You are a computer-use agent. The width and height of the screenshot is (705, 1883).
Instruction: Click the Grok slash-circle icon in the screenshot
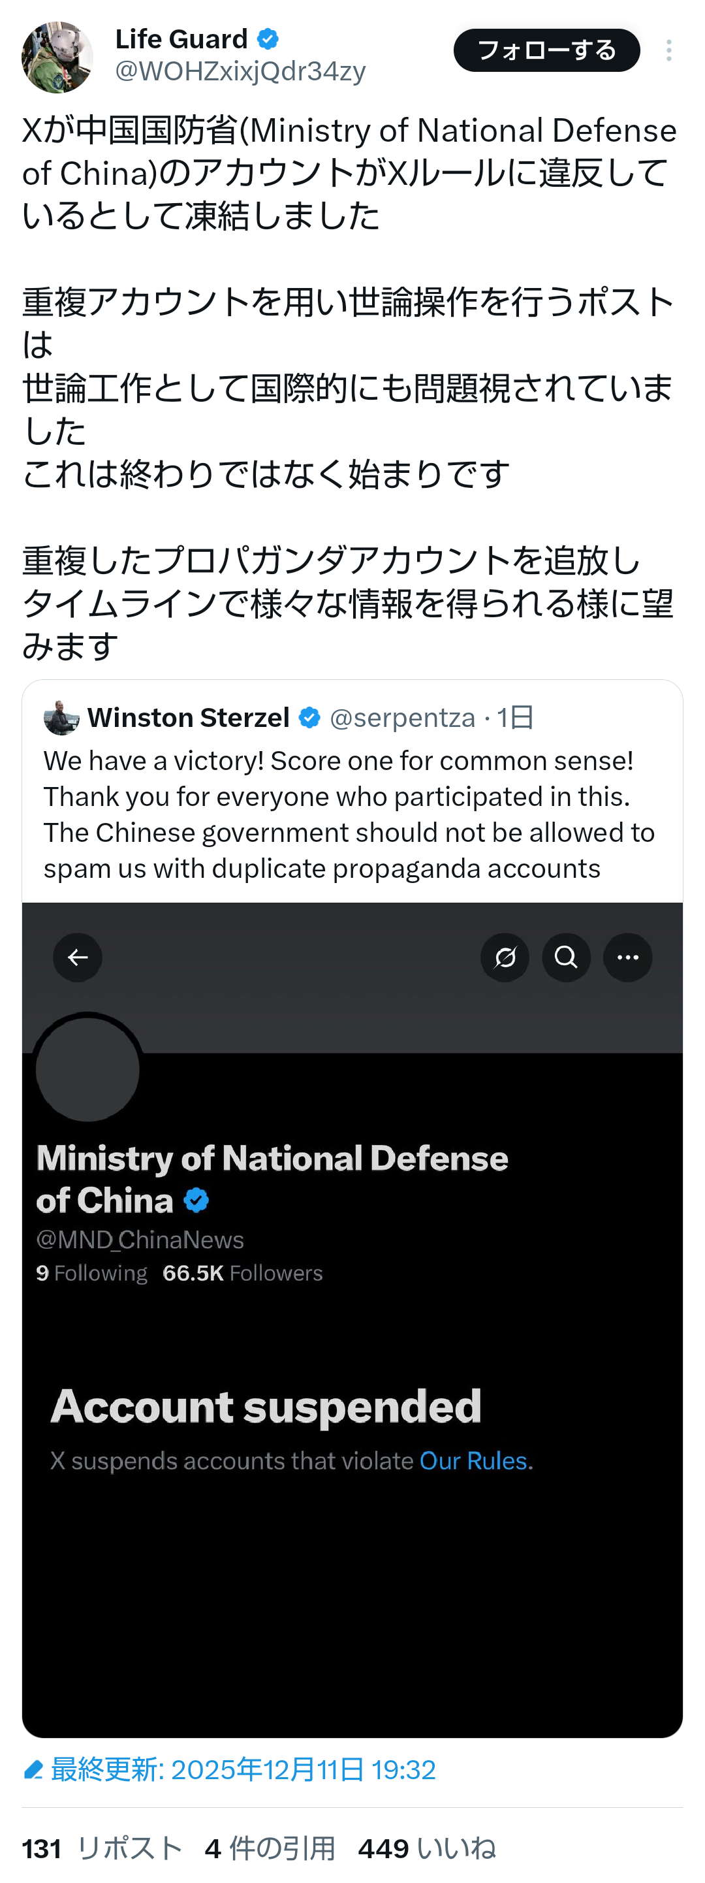tap(505, 957)
